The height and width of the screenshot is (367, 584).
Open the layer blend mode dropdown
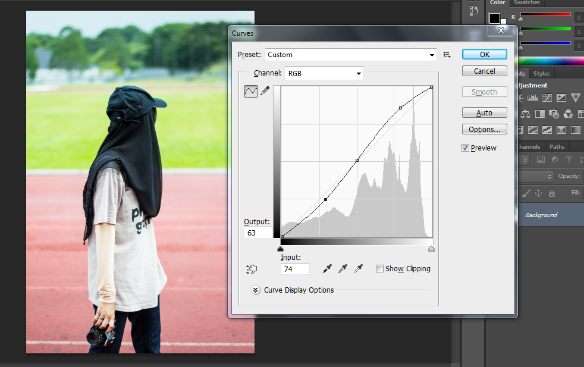536,176
